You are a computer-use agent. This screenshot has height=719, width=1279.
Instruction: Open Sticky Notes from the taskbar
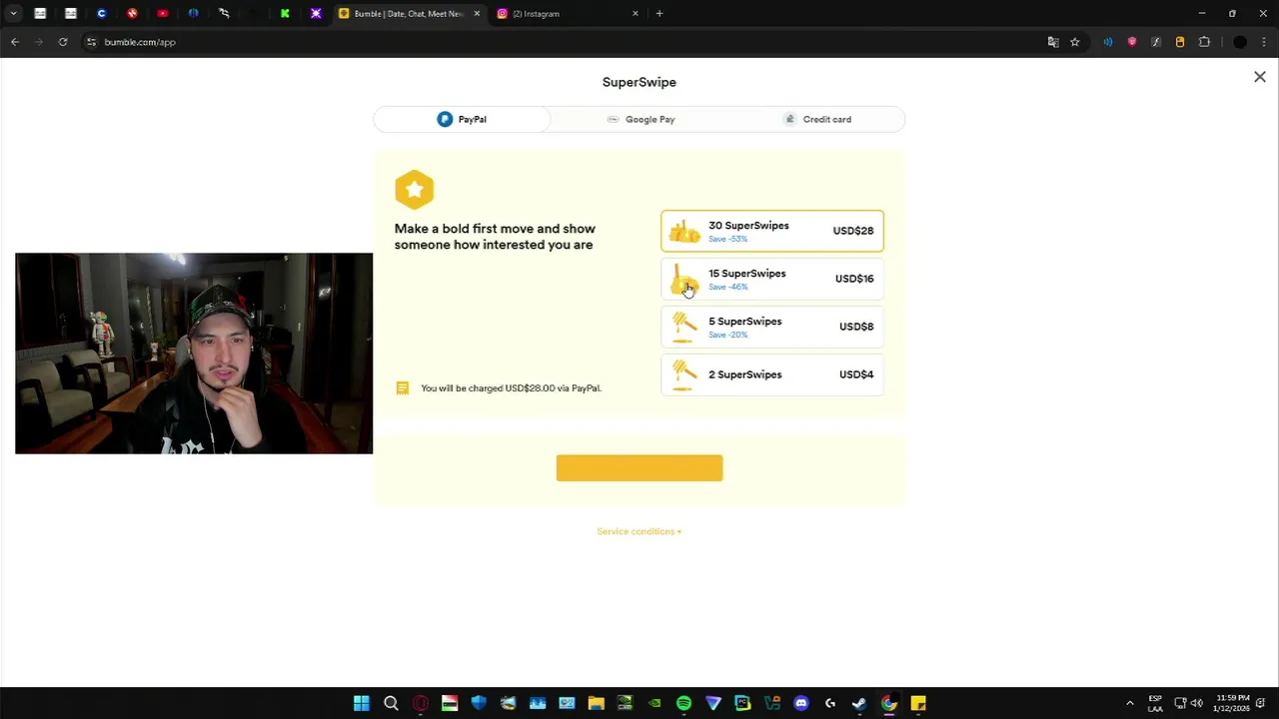coord(918,703)
